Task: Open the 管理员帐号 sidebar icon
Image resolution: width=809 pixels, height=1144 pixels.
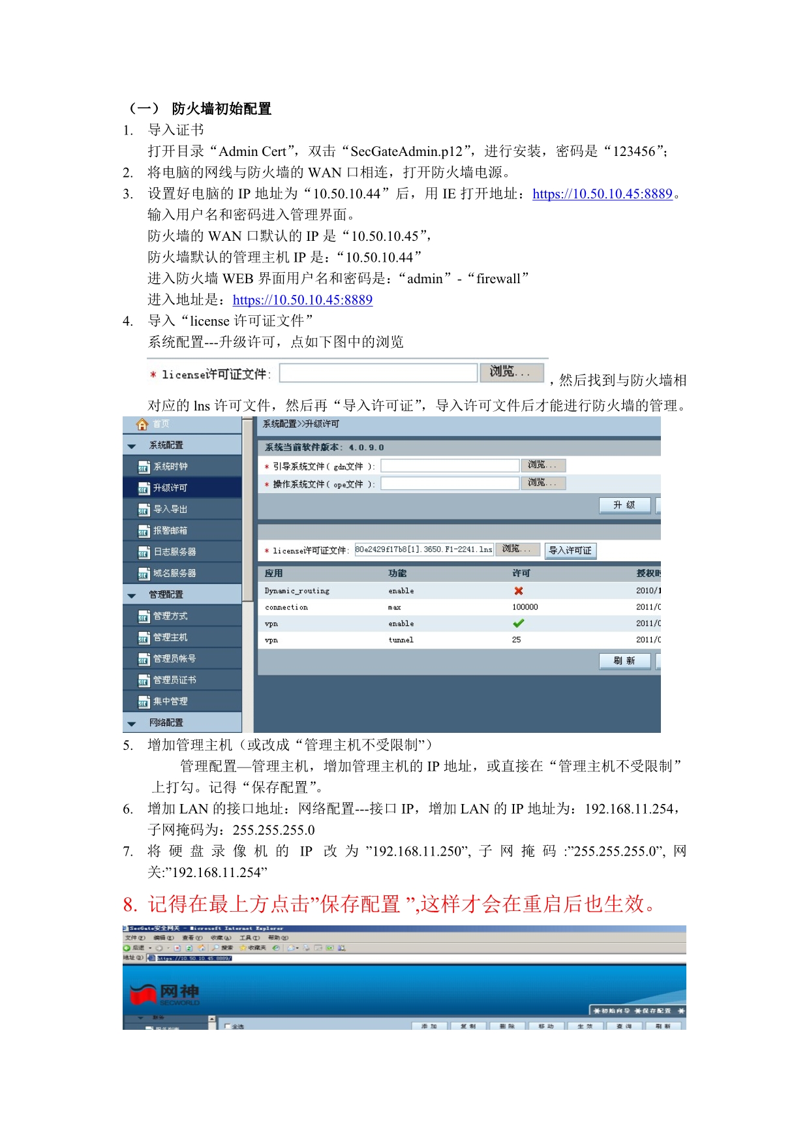Action: 144,659
